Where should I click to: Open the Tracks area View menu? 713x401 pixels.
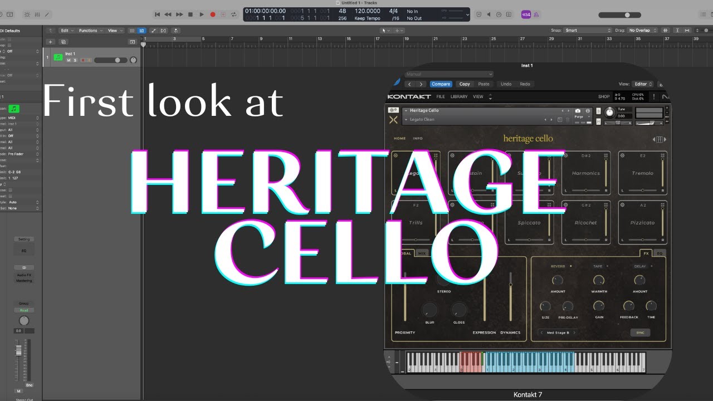point(114,31)
